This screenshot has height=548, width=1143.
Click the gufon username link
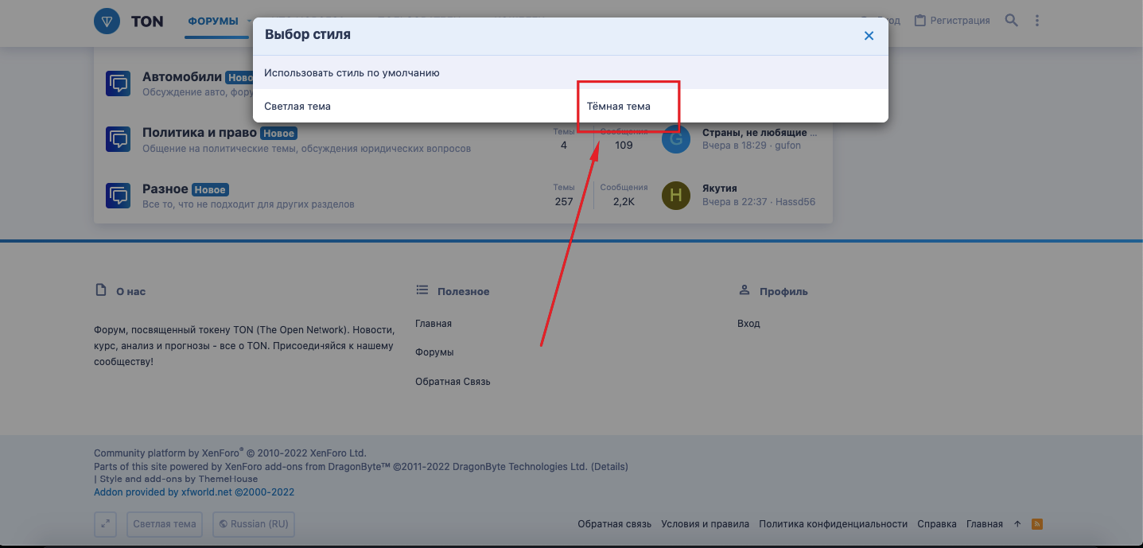(787, 146)
